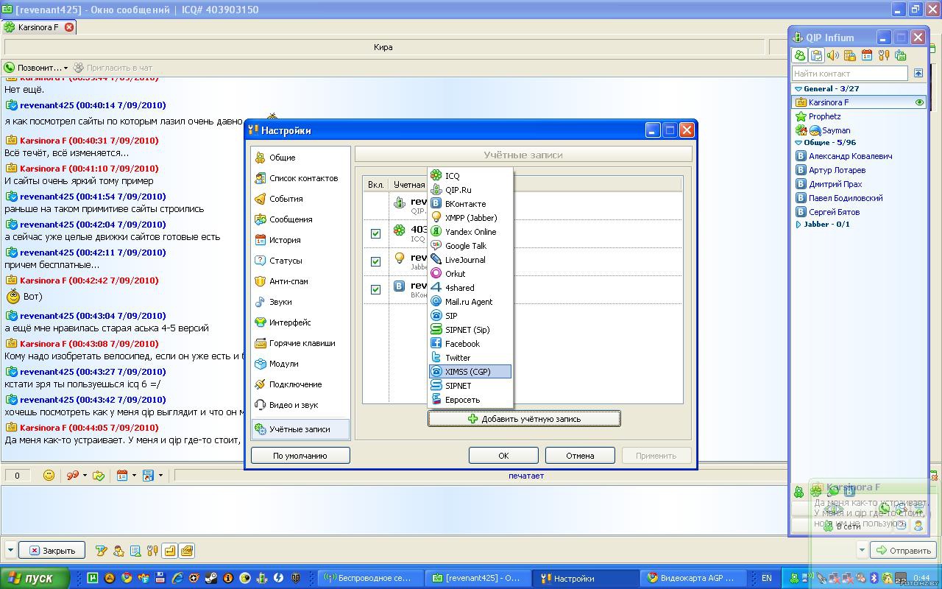This screenshot has width=942, height=589.
Task: Collapse the Общие contact group
Action: click(798, 142)
